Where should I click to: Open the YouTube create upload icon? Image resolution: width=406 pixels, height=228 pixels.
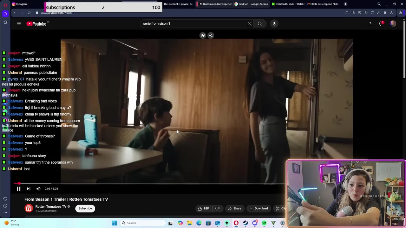[x=370, y=23]
